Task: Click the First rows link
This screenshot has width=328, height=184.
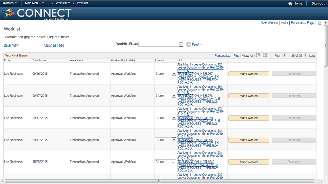Action: (277, 56)
